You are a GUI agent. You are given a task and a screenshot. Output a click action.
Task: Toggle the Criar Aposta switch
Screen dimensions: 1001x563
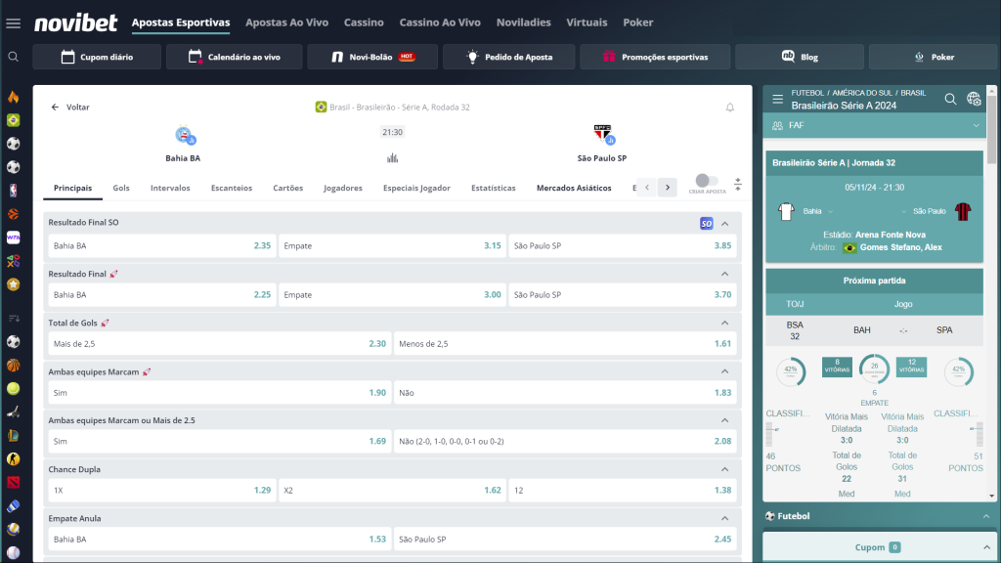[x=707, y=181]
